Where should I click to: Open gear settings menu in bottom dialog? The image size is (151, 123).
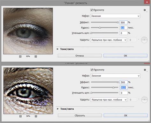(x=145, y=70)
